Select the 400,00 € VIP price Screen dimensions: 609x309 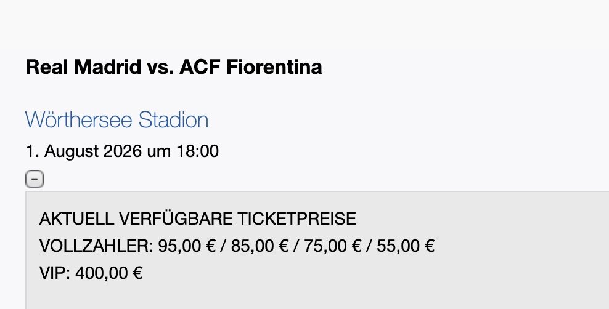109,273
